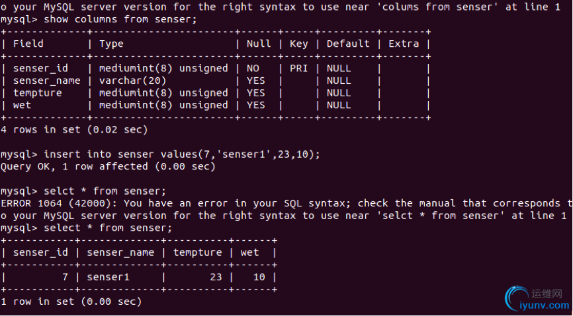Click senser1 in the query result row
This screenshot has height=316, width=573.
point(108,277)
